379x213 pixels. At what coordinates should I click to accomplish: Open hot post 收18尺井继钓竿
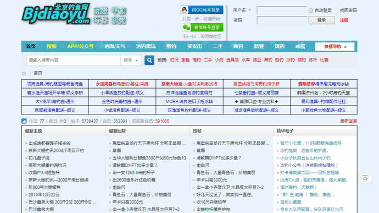(x=211, y=202)
